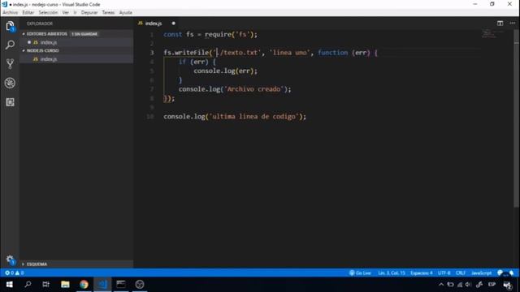Open the Debug view in activity bar
Screen dimensions: 520x292
pos(10,83)
